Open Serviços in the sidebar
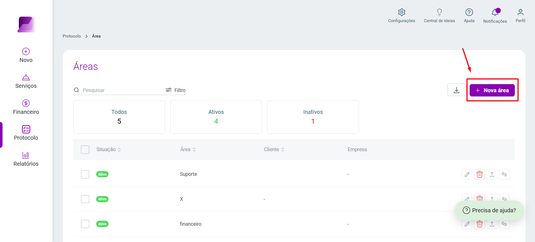Viewport: 535px width, 242px height. (26, 81)
